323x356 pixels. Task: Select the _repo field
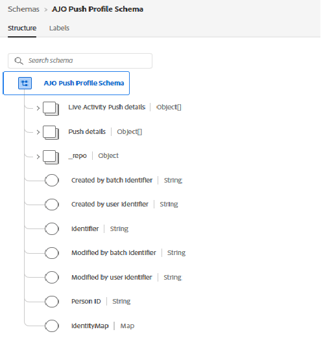click(78, 156)
